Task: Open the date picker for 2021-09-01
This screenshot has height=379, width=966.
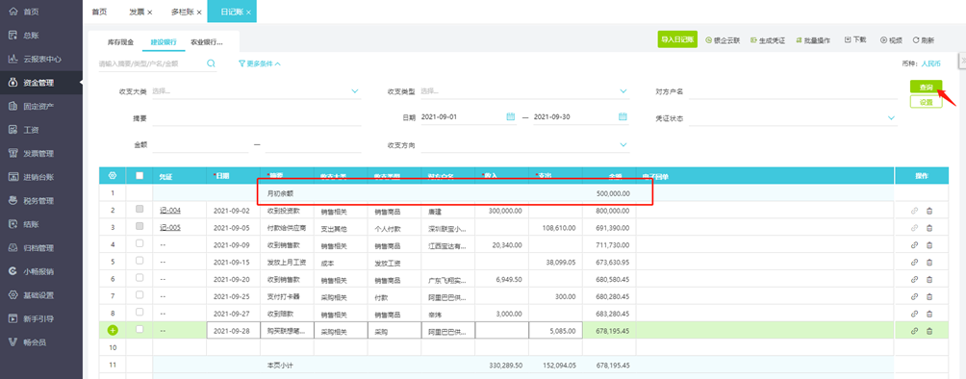Action: (x=510, y=116)
